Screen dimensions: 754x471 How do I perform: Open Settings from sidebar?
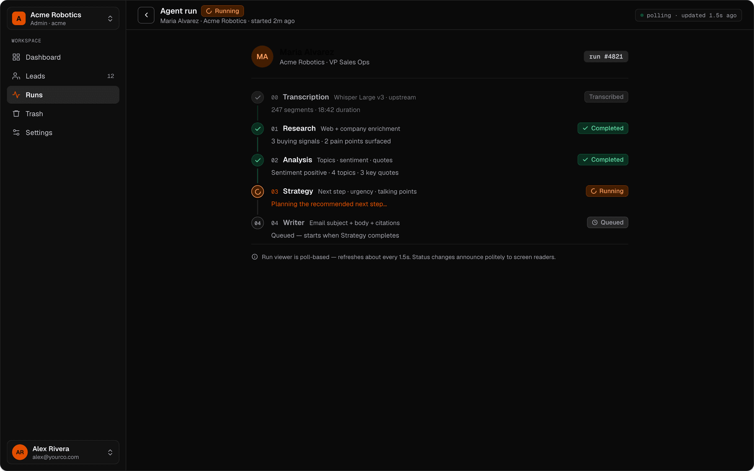tap(63, 132)
